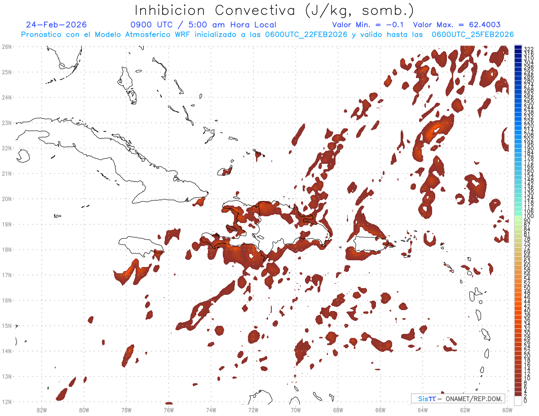The height and width of the screenshot is (416, 539).
Task: Click the 60W longitude label
Action: [x=508, y=410]
